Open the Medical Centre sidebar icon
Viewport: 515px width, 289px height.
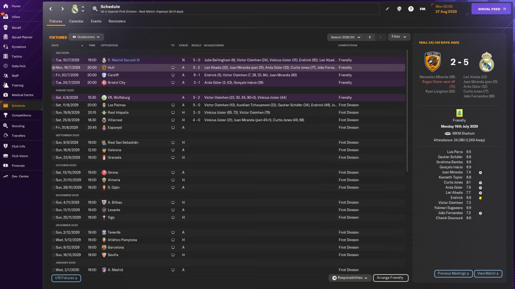pyautogui.click(x=6, y=95)
